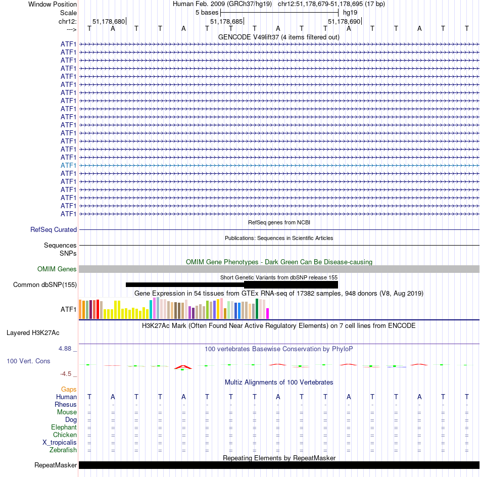Click the dark green bar in the GTEx chart
Screen dimensions: 480x477
257,309
